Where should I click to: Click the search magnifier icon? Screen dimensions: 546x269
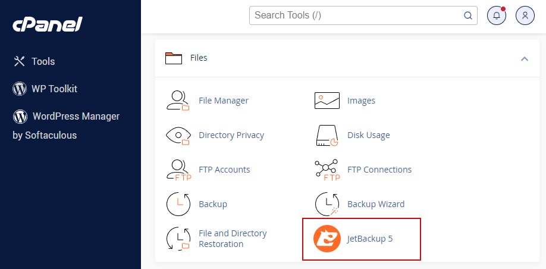coord(467,15)
